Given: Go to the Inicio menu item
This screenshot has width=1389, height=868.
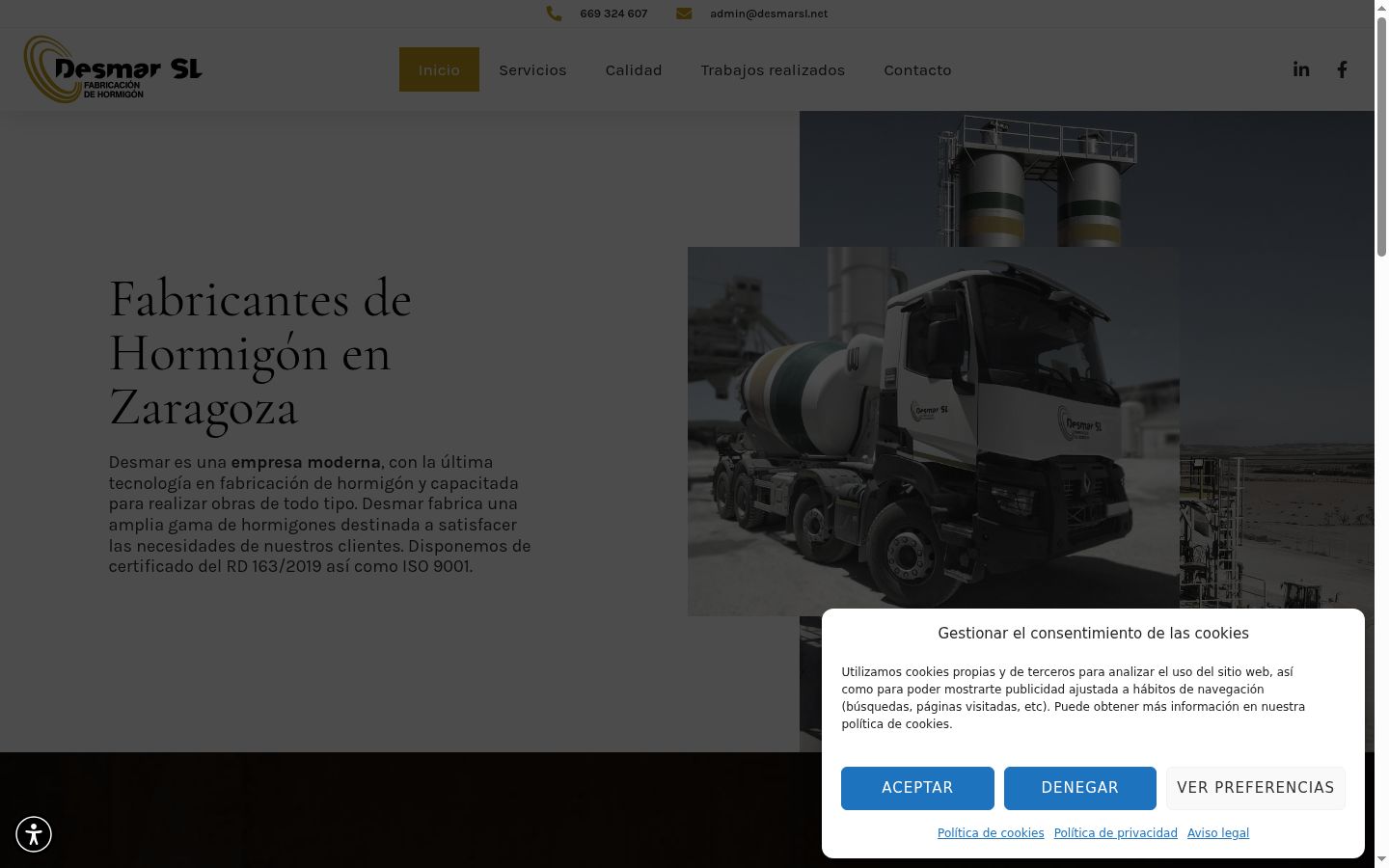Looking at the screenshot, I should [439, 69].
